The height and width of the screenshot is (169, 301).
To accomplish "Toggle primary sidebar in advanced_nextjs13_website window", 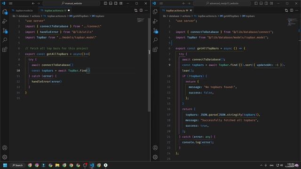I will (256, 3).
